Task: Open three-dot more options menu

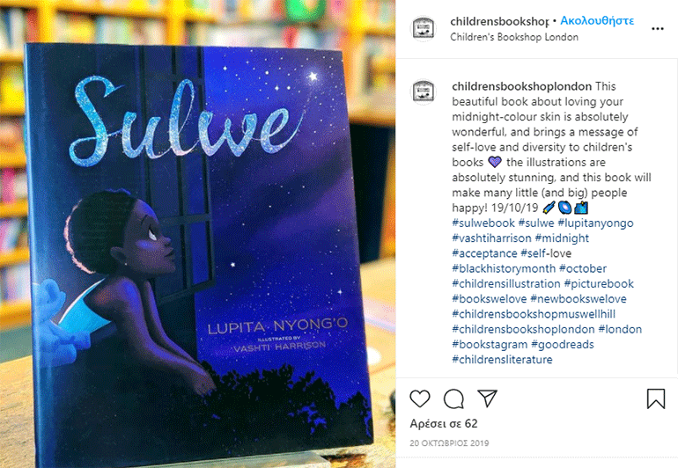Action: (657, 29)
